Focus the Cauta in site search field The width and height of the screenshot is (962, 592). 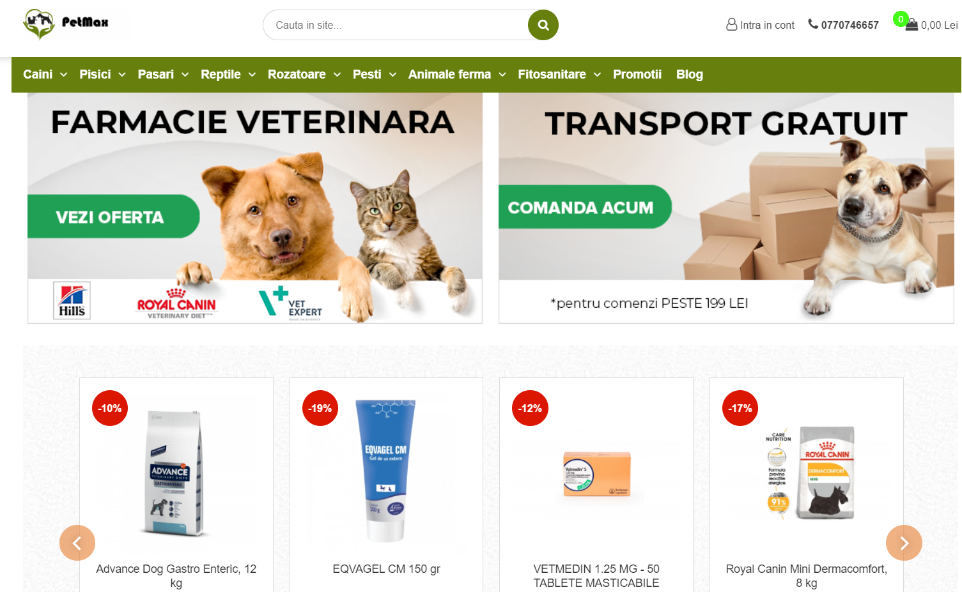pyautogui.click(x=396, y=25)
